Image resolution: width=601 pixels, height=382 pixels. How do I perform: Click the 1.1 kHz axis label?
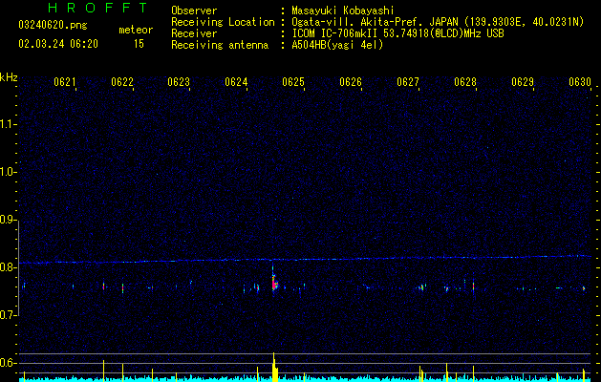pos(8,124)
